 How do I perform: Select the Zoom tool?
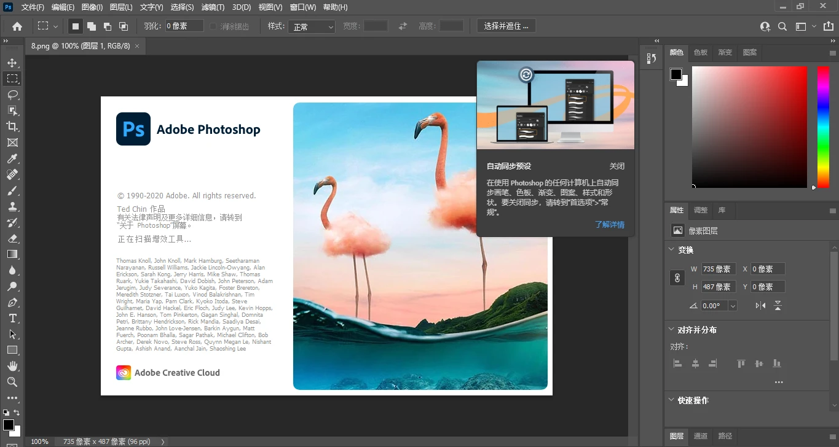[12, 382]
